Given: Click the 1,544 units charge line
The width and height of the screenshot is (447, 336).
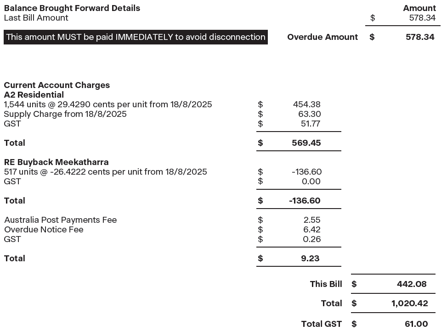Looking at the screenshot, I should (x=108, y=105).
